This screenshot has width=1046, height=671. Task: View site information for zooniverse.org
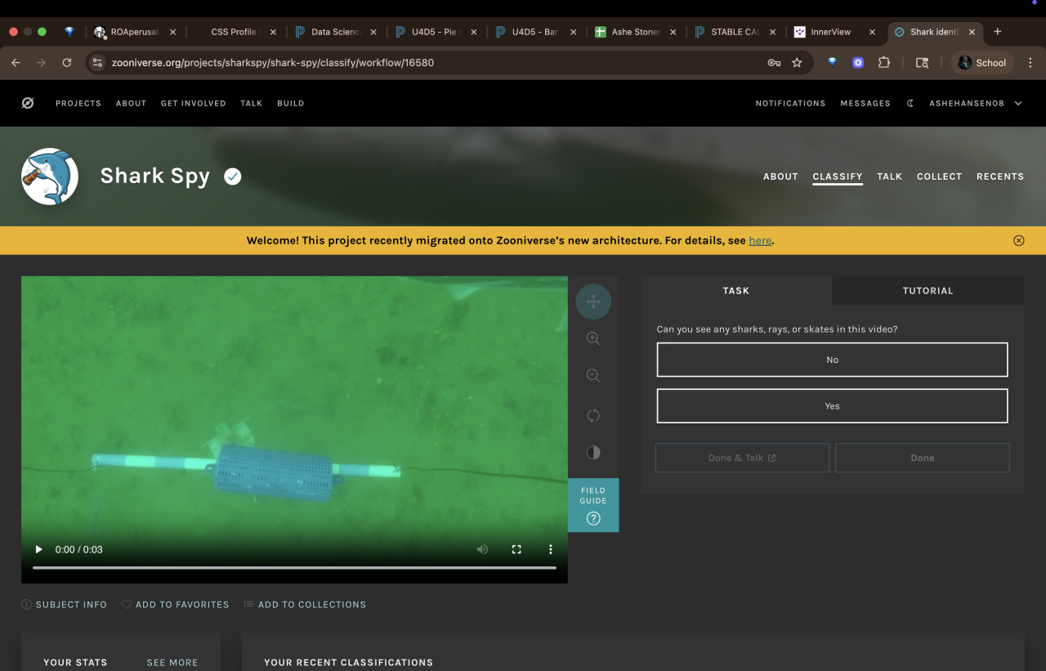point(97,63)
